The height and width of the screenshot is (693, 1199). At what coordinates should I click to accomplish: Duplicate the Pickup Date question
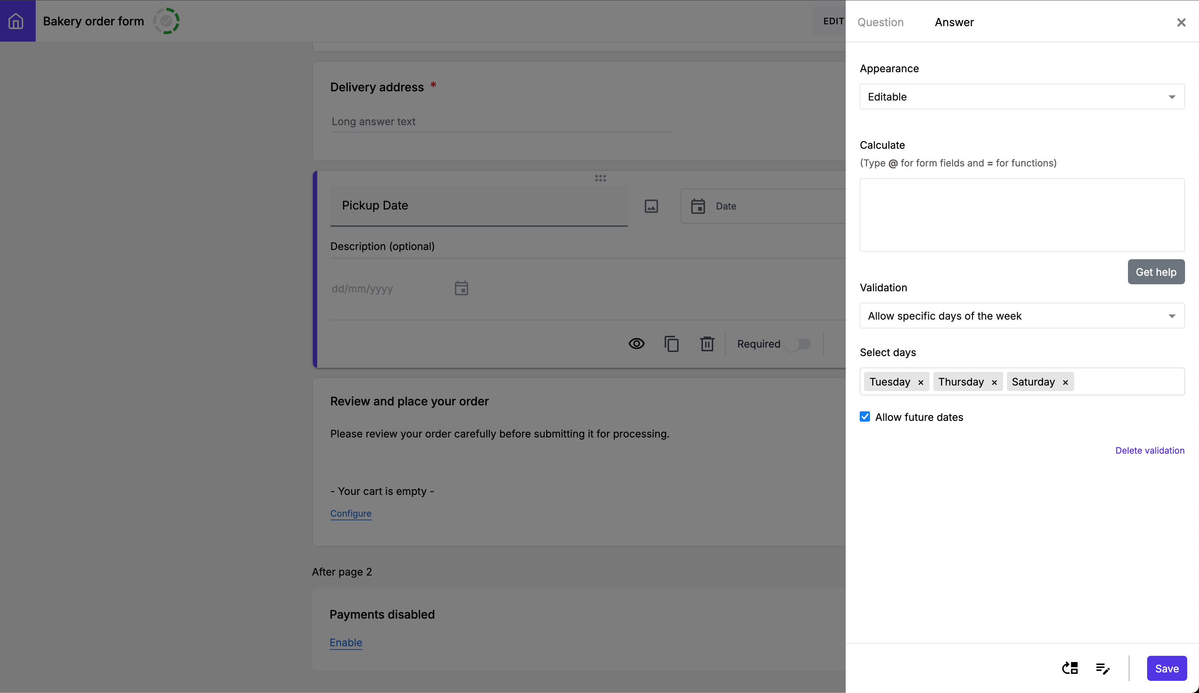(672, 344)
